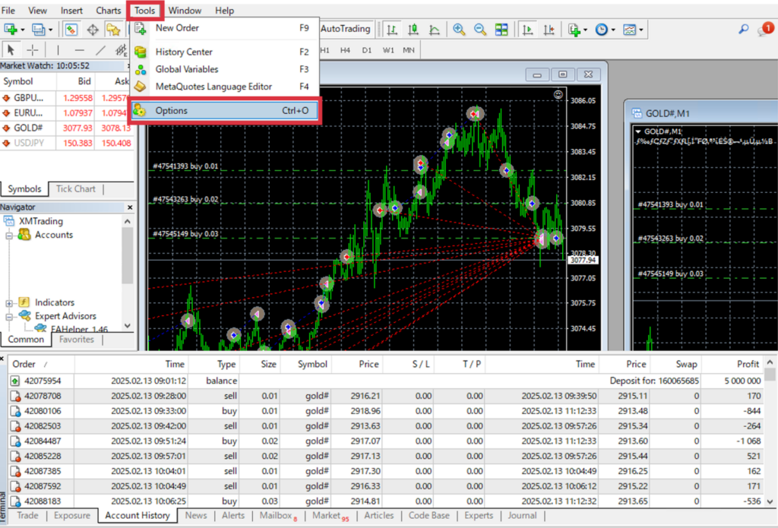Click Terminal scrollbar down arrow
The image size is (778, 528).
[x=770, y=501]
